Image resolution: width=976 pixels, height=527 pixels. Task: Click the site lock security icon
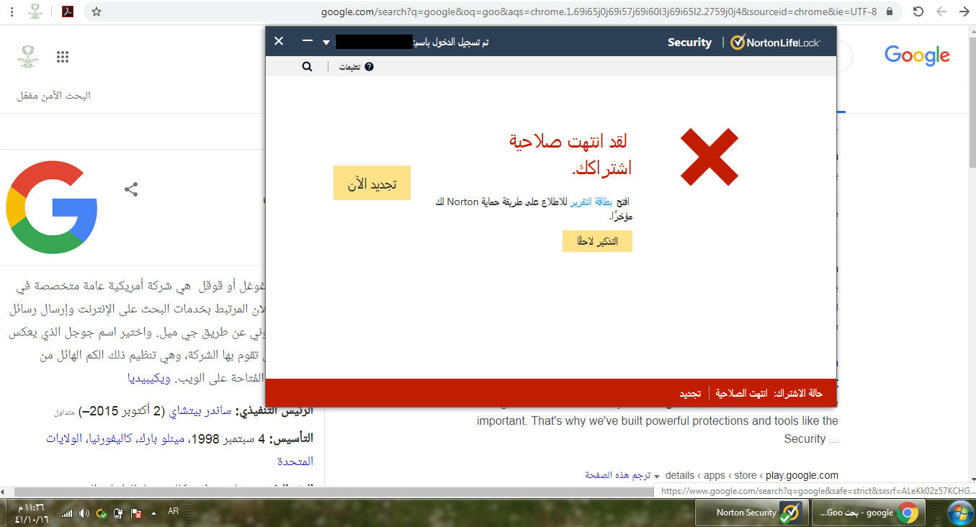pyautogui.click(x=890, y=12)
